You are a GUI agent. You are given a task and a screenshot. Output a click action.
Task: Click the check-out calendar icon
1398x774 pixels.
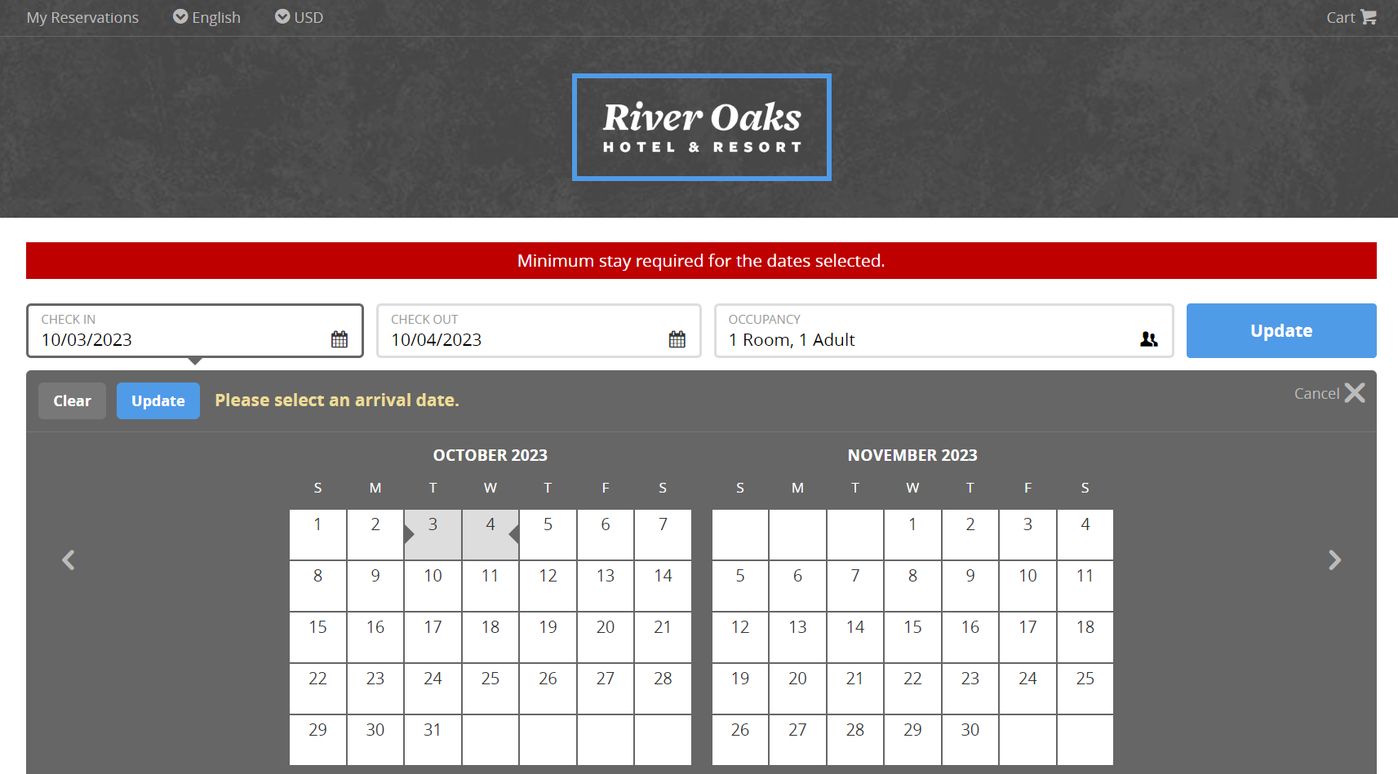pyautogui.click(x=677, y=339)
